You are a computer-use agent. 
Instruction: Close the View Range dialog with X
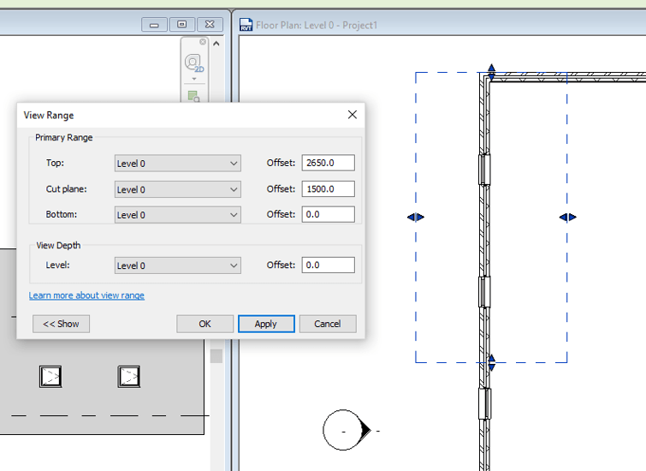point(353,115)
